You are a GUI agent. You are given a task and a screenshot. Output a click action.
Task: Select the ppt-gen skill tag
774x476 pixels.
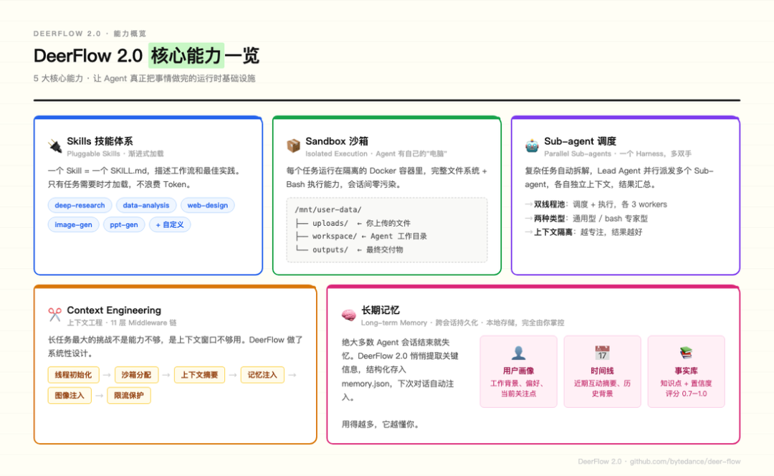(x=124, y=224)
